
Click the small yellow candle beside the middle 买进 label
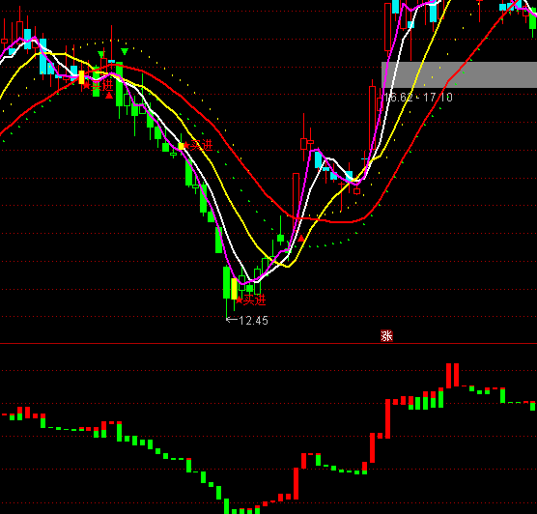181,146
